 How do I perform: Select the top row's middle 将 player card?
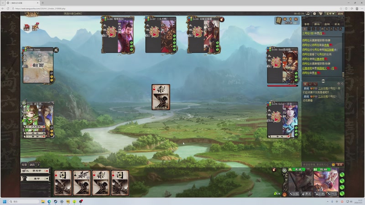(161, 35)
